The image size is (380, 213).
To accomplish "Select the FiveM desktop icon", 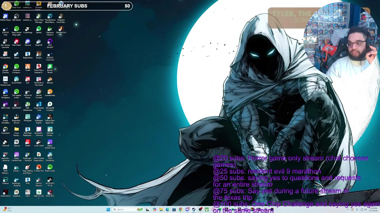I will tap(28, 68).
